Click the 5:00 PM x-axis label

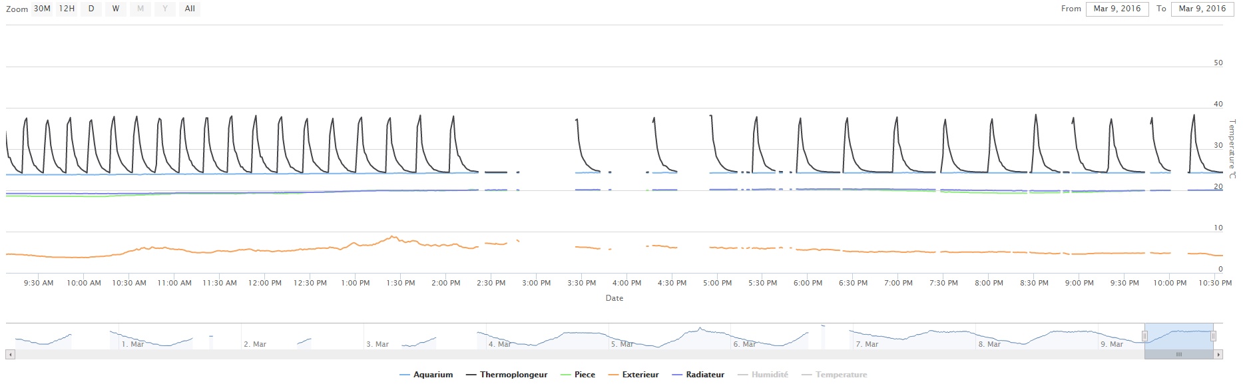717,283
